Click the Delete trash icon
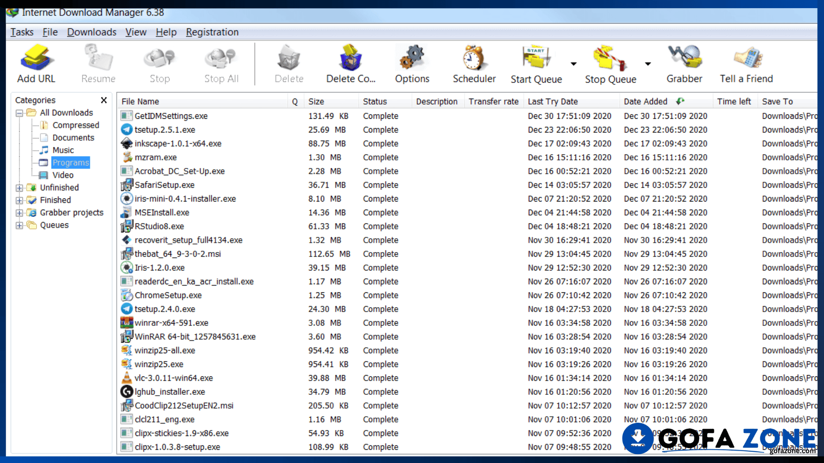Viewport: 824px width, 463px height. click(x=289, y=58)
